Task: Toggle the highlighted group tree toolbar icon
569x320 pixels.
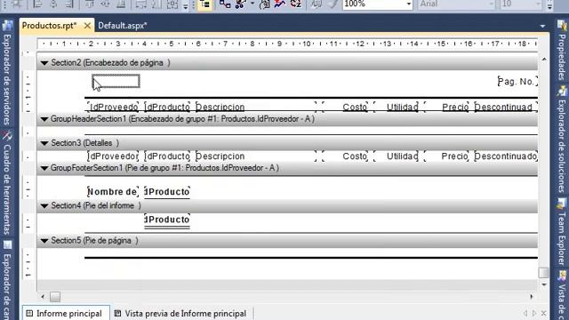Action: pyautogui.click(x=205, y=4)
